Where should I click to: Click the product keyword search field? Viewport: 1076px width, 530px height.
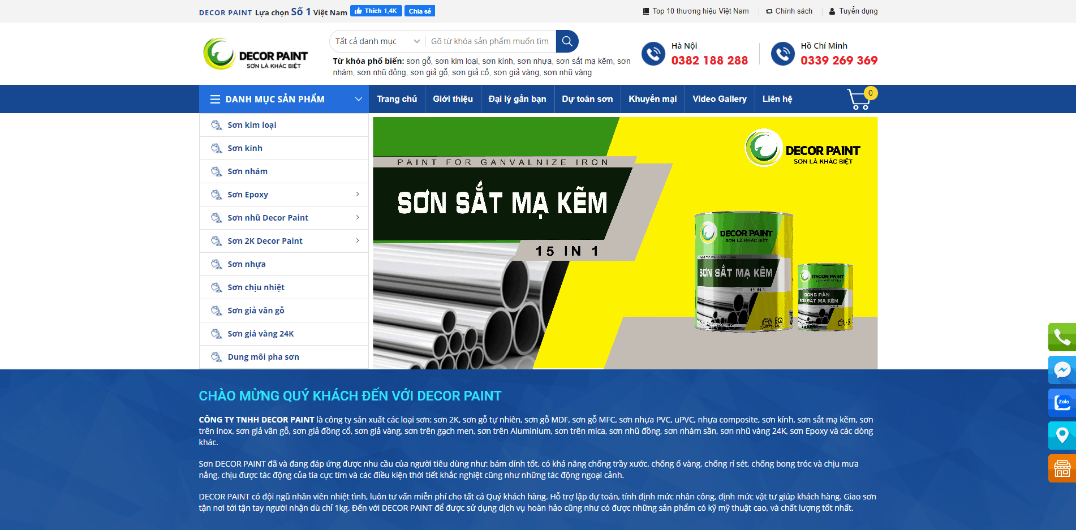(x=490, y=41)
